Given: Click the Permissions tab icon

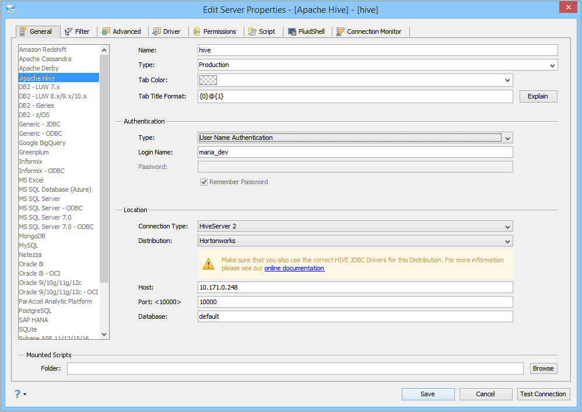Looking at the screenshot, I should pyautogui.click(x=197, y=31).
